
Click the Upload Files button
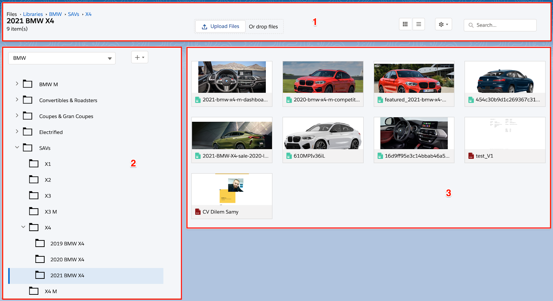221,26
